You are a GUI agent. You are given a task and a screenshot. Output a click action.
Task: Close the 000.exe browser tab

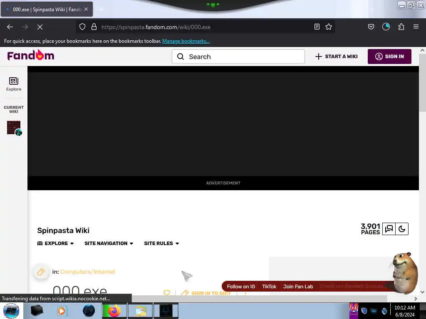[86, 9]
